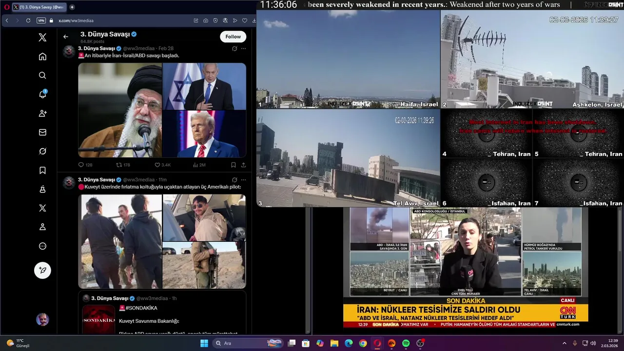Open a new browser tab
This screenshot has width=624, height=351.
72,7
